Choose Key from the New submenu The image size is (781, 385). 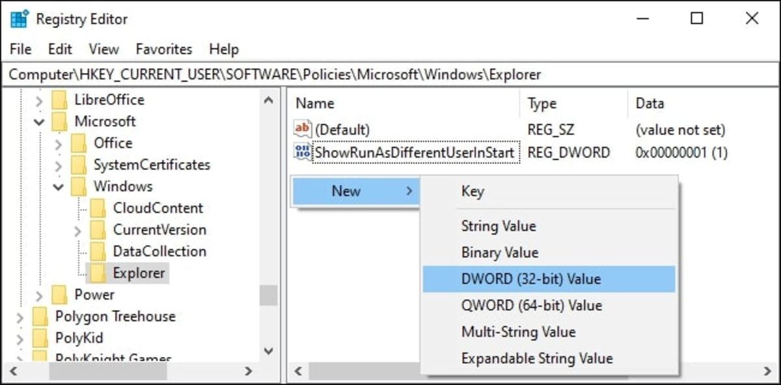pos(473,191)
